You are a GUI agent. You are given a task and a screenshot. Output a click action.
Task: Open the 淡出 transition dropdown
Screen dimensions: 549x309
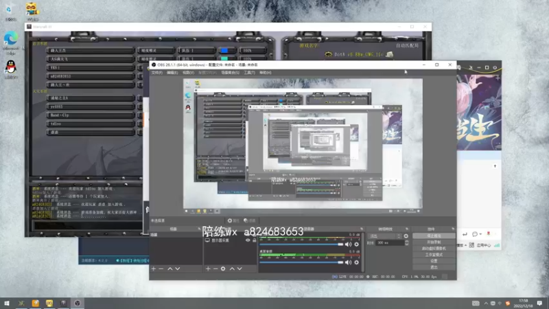pyautogui.click(x=385, y=236)
